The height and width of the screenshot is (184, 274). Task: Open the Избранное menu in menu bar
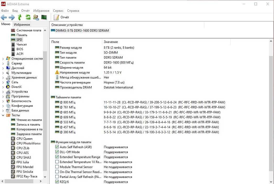coord(41,11)
